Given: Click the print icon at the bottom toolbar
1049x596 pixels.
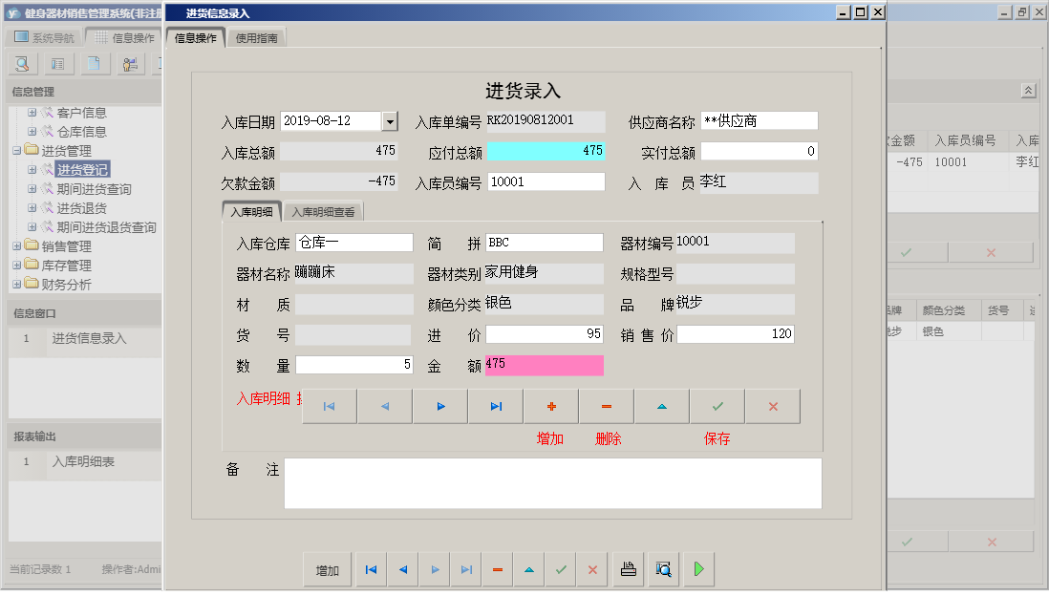Looking at the screenshot, I should pyautogui.click(x=629, y=569).
